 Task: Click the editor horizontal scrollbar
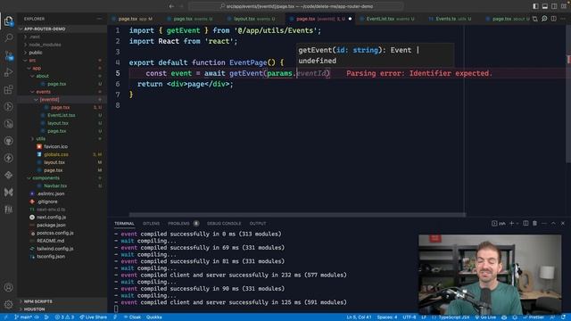tap(297, 215)
